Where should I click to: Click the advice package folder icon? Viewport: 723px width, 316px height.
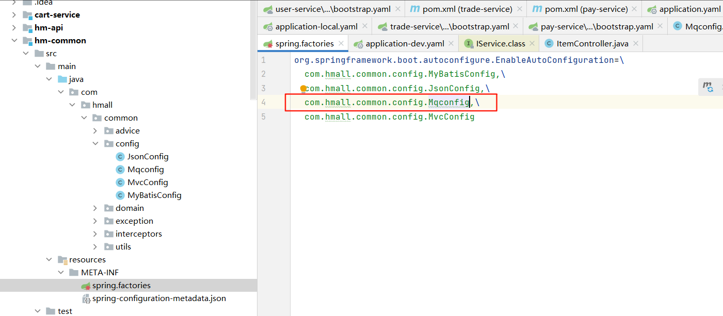click(x=109, y=131)
